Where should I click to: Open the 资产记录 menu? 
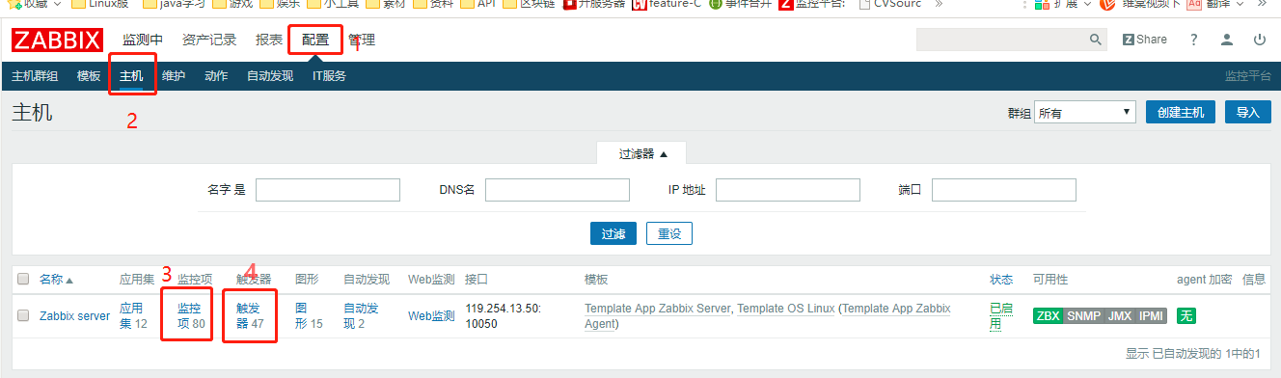pyautogui.click(x=209, y=40)
